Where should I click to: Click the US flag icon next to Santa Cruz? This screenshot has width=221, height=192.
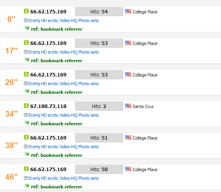(x=128, y=106)
